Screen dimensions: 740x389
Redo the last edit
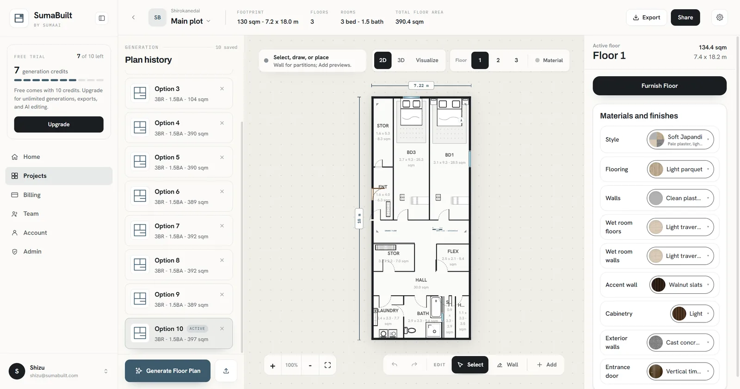click(414, 365)
